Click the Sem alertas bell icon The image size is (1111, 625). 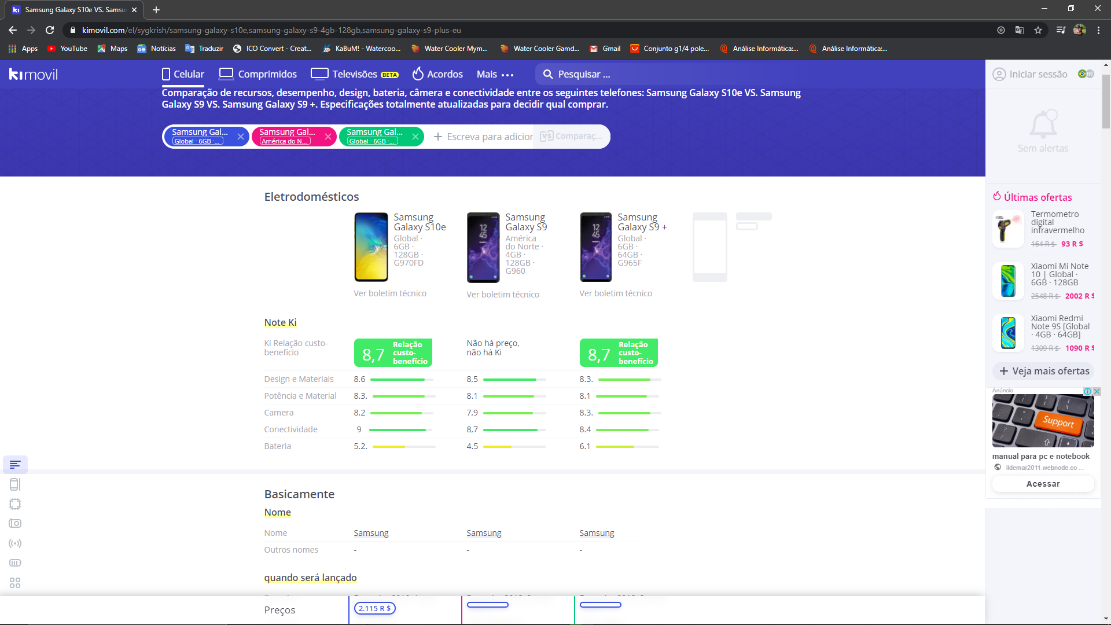click(x=1043, y=124)
